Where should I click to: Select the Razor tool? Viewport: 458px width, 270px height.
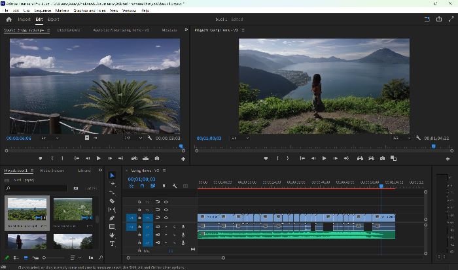[x=112, y=201]
